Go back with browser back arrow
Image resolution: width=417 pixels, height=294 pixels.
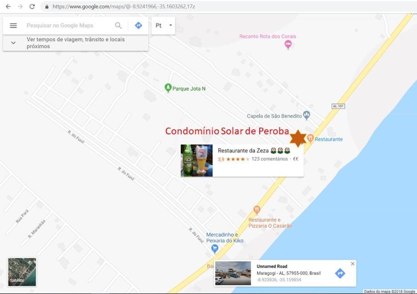click(x=8, y=6)
